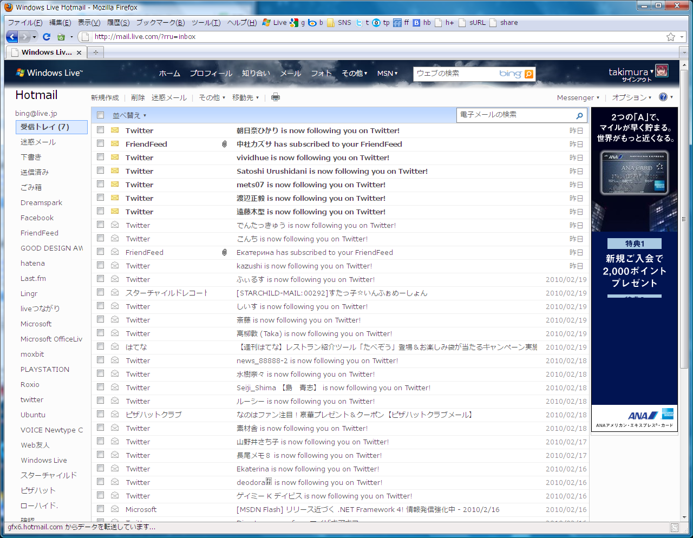The height and width of the screenshot is (538, 693).
Task: Open the 編集(E) menu
Action: (x=60, y=23)
